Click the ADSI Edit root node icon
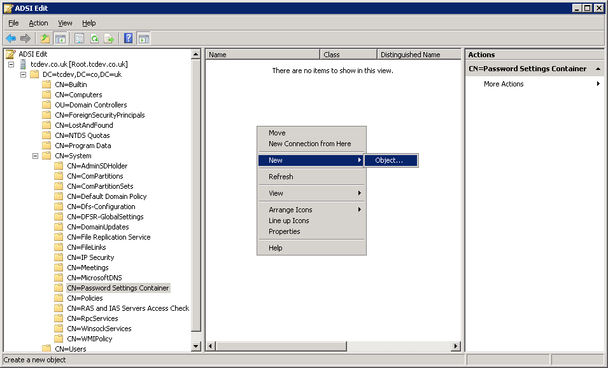This screenshot has height=368, width=608. 10,54
